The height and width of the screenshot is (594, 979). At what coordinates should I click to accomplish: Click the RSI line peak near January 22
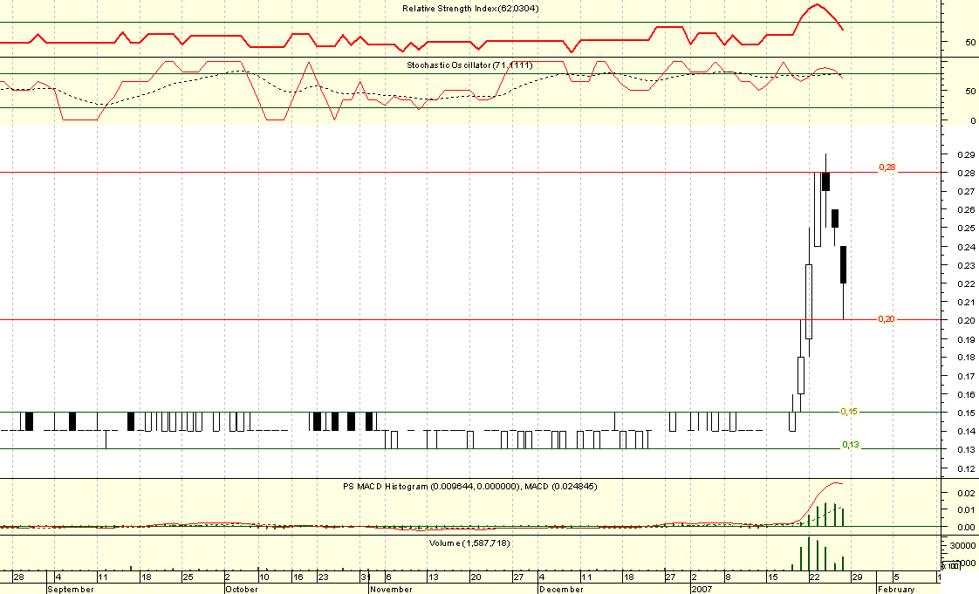(818, 5)
